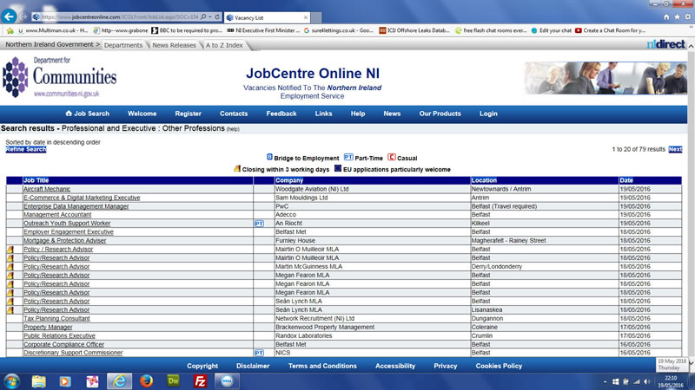695x390 pixels.
Task: Open Terms and Conditions footer link
Action: pos(322,366)
